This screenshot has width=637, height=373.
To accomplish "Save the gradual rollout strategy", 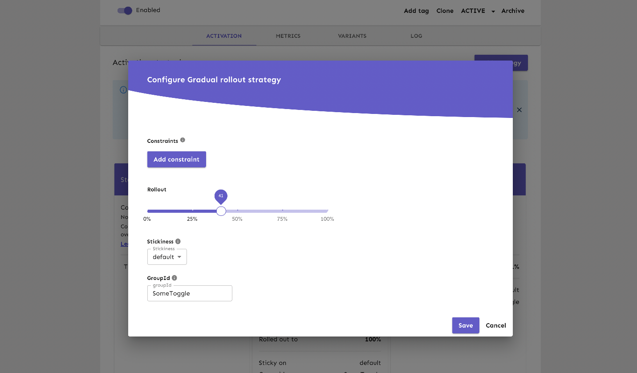I will (466, 325).
